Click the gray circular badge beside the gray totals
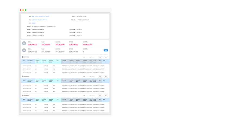Viewport: 230px width, 125px height. tap(24, 50)
